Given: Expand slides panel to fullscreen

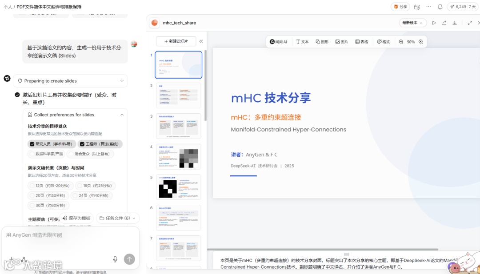Looking at the screenshot, I should 470,23.
